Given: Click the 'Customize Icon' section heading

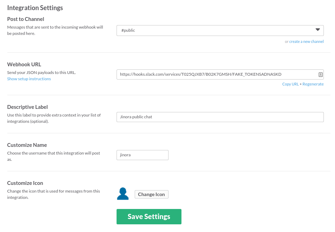Looking at the screenshot, I should [25, 183].
